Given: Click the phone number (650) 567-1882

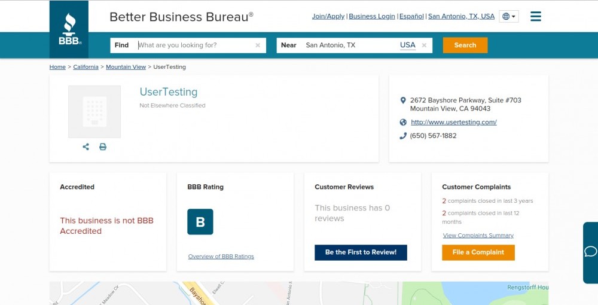Looking at the screenshot, I should click(433, 136).
